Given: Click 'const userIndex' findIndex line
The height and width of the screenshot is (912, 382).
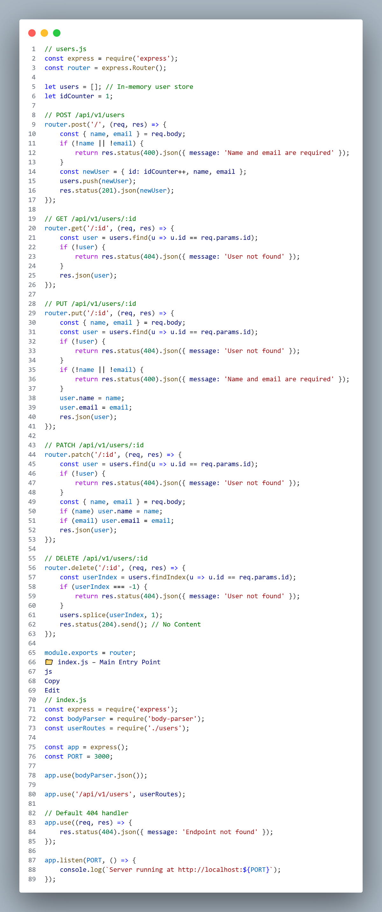Looking at the screenshot, I should [178, 577].
